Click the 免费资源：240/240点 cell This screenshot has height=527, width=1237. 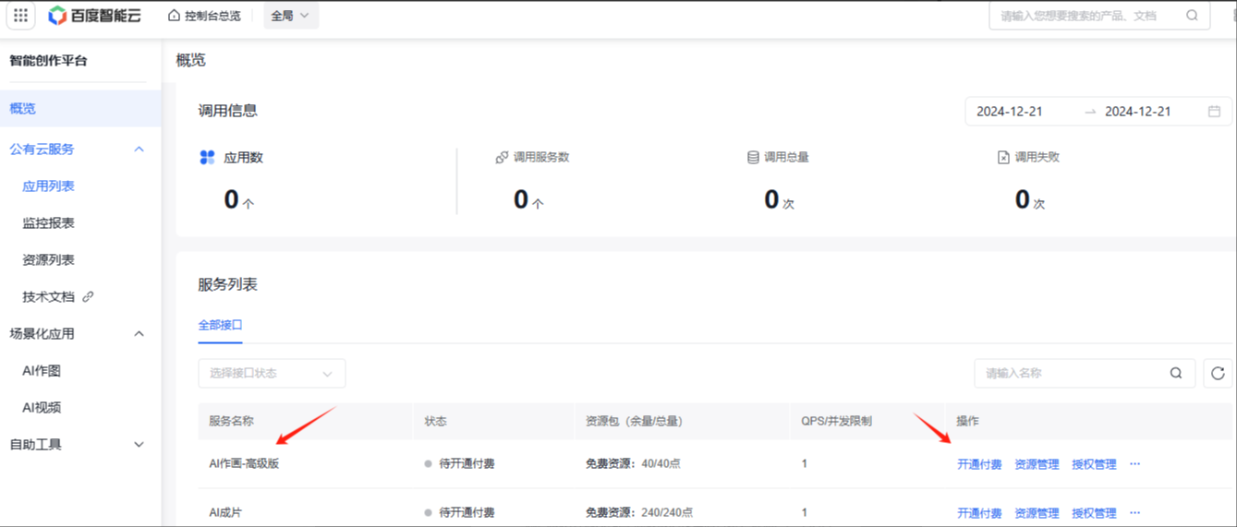(639, 512)
